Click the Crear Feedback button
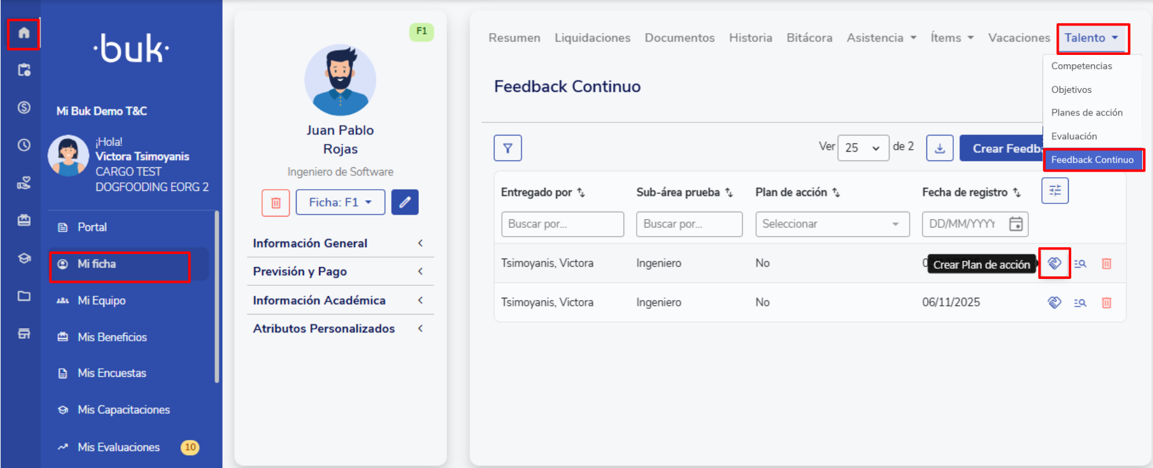Image resolution: width=1153 pixels, height=468 pixels. (x=1001, y=149)
